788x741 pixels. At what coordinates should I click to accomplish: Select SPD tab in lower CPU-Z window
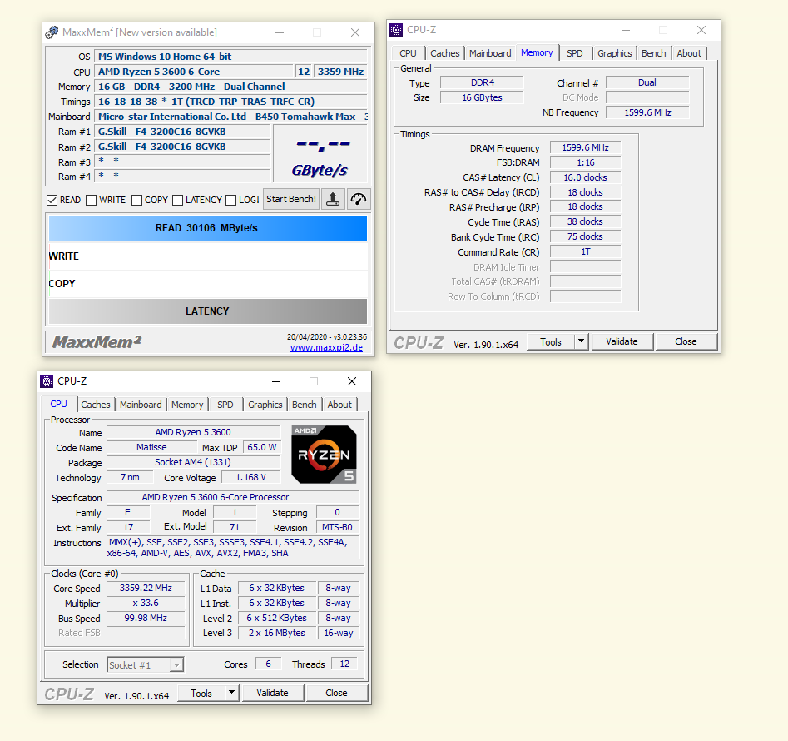225,405
